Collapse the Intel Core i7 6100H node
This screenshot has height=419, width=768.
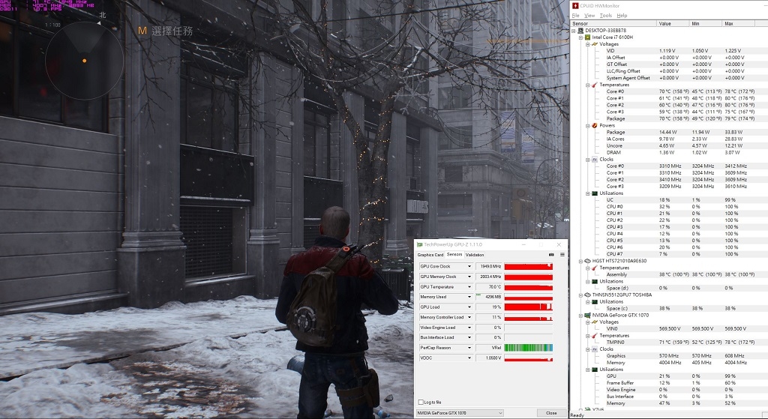[581, 37]
